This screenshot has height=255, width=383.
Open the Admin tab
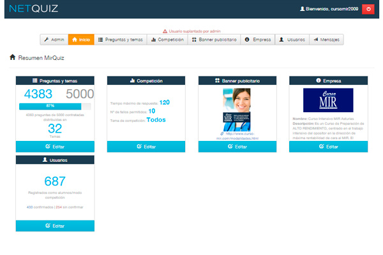54,40
